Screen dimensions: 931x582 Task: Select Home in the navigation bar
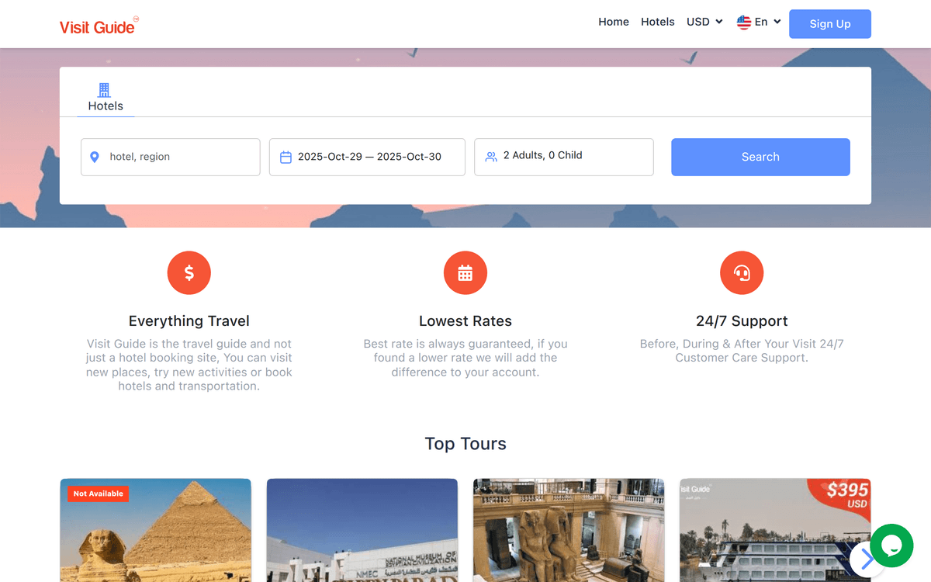pos(614,22)
